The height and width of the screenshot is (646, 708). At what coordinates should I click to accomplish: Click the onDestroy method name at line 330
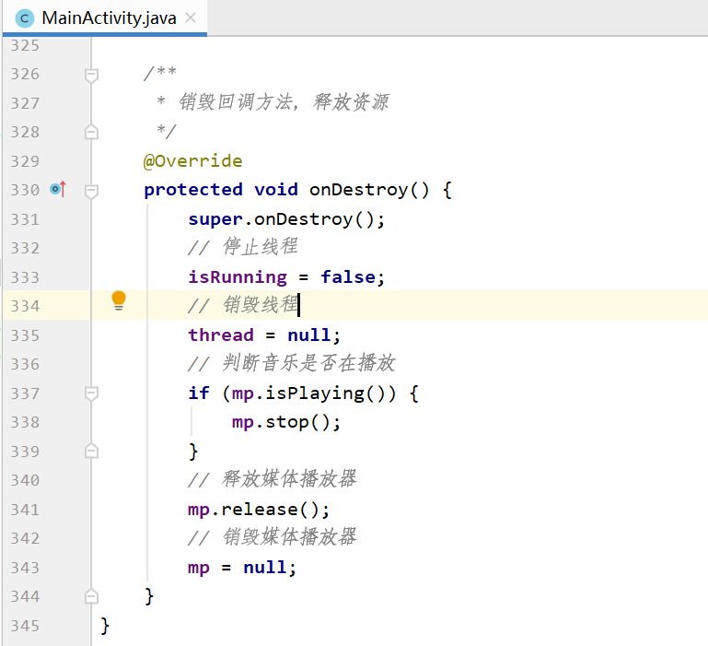pos(358,190)
